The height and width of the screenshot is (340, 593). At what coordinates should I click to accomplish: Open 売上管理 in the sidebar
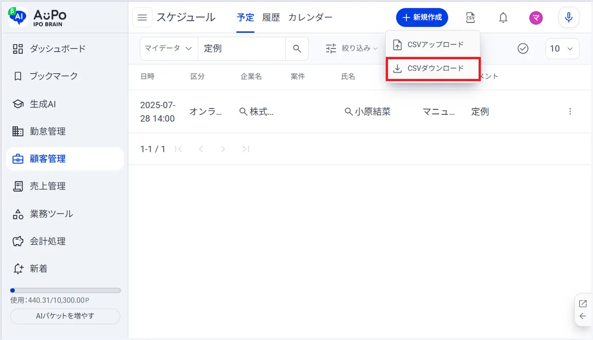click(x=65, y=186)
